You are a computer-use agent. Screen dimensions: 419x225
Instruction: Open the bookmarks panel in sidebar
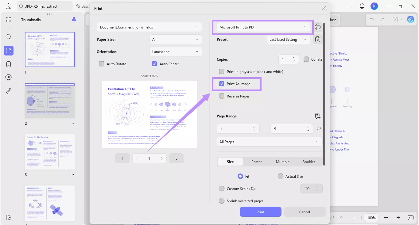click(9, 64)
